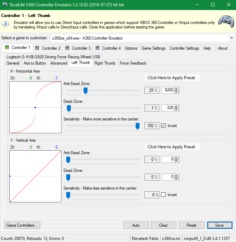The image size is (236, 242).
Task: Increase X Anti-Dead Zone value 8200
Action: pyautogui.click(x=176, y=89)
